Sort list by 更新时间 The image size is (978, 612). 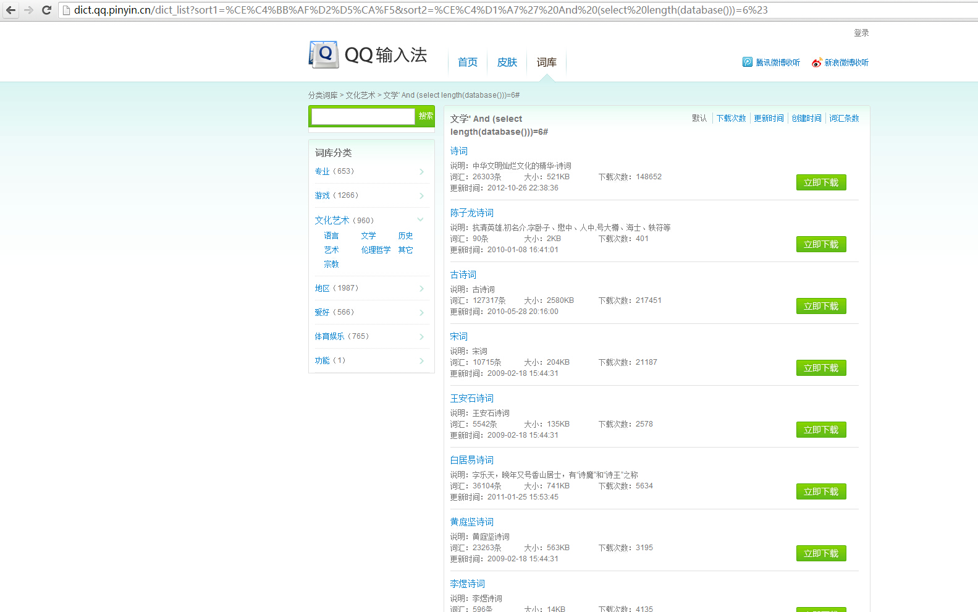pyautogui.click(x=769, y=118)
